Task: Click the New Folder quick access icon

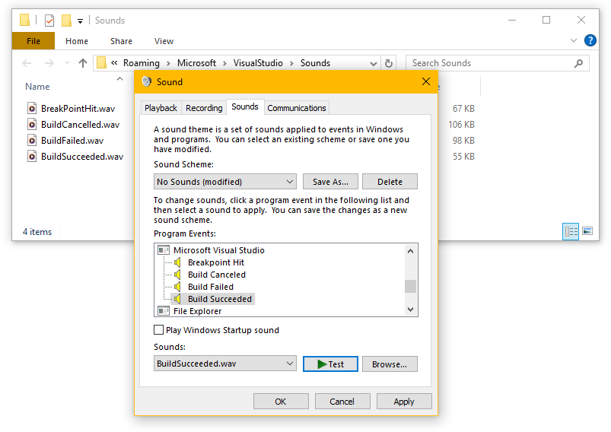Action: coord(67,21)
